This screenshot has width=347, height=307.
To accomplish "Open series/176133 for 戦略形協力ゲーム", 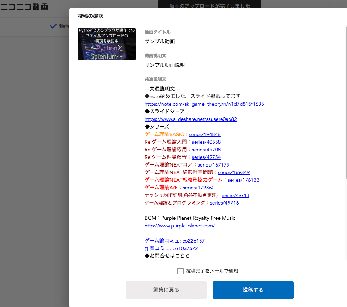I will (x=243, y=180).
